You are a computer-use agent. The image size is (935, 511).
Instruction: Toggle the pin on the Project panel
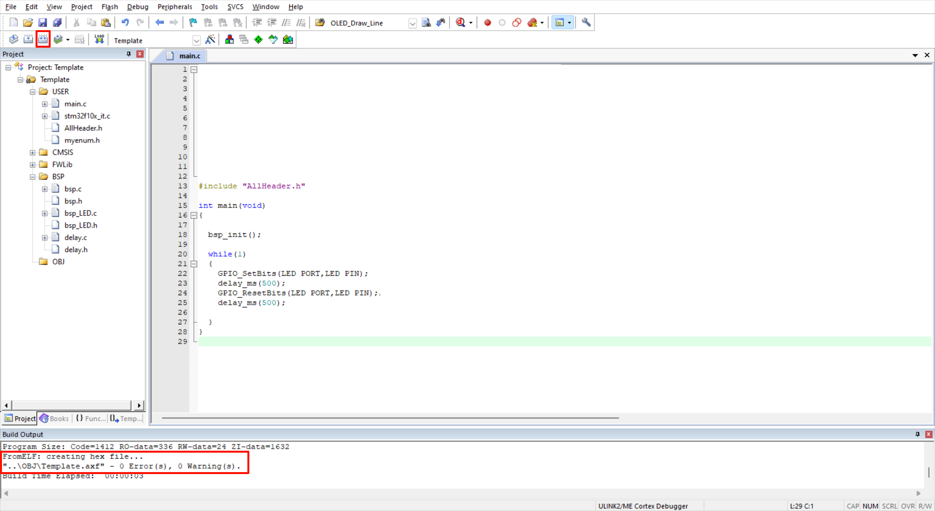(x=129, y=54)
